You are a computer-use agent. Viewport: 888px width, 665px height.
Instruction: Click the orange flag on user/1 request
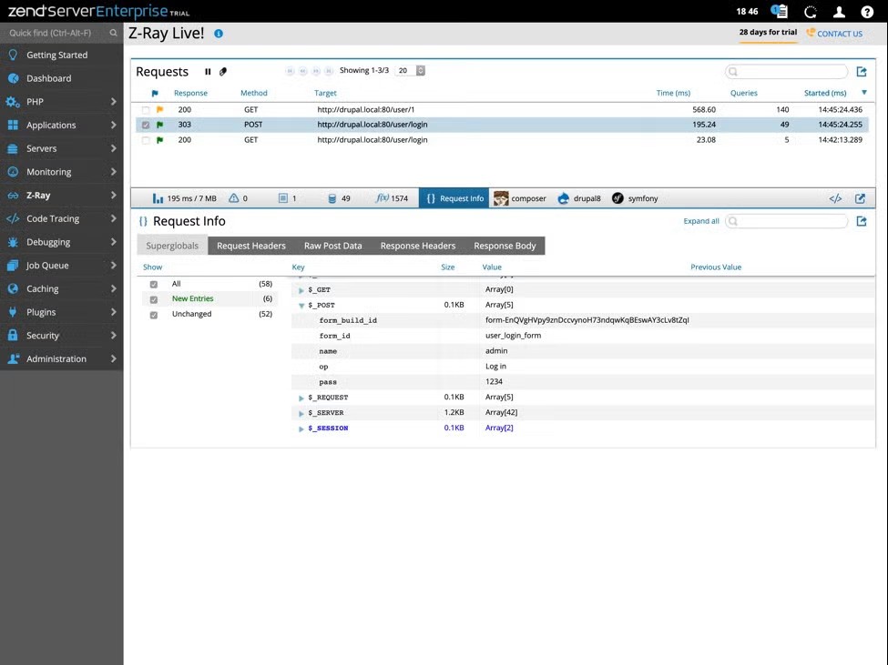click(x=159, y=110)
